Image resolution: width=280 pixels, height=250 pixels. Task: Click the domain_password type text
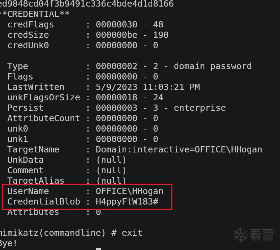coord(213,66)
